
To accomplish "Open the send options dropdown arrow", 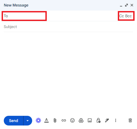I will 28,121.
